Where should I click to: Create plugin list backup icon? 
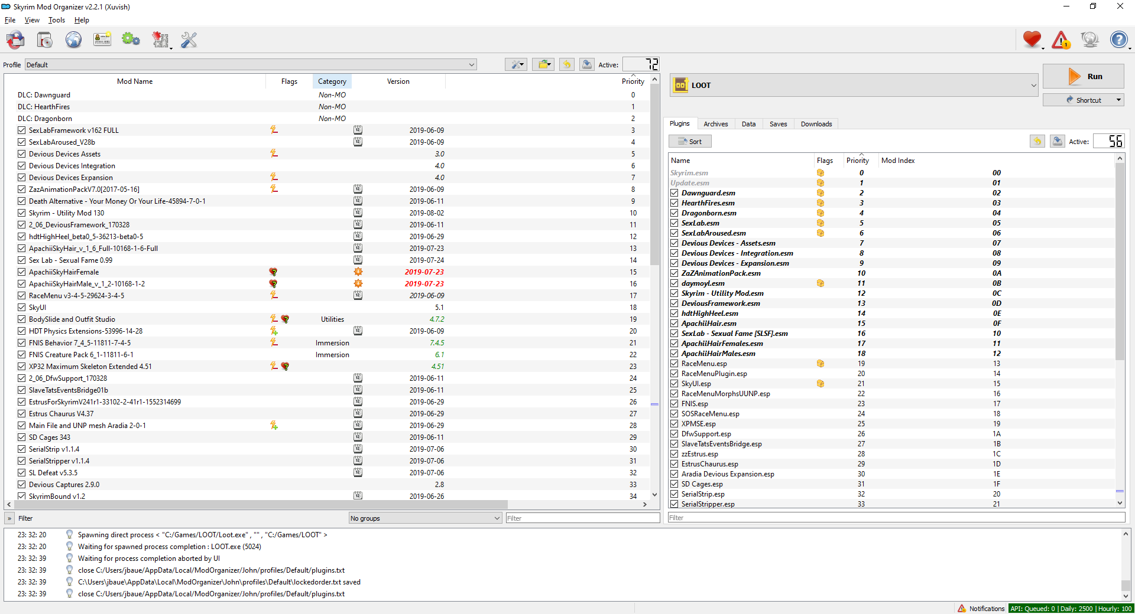(1058, 141)
